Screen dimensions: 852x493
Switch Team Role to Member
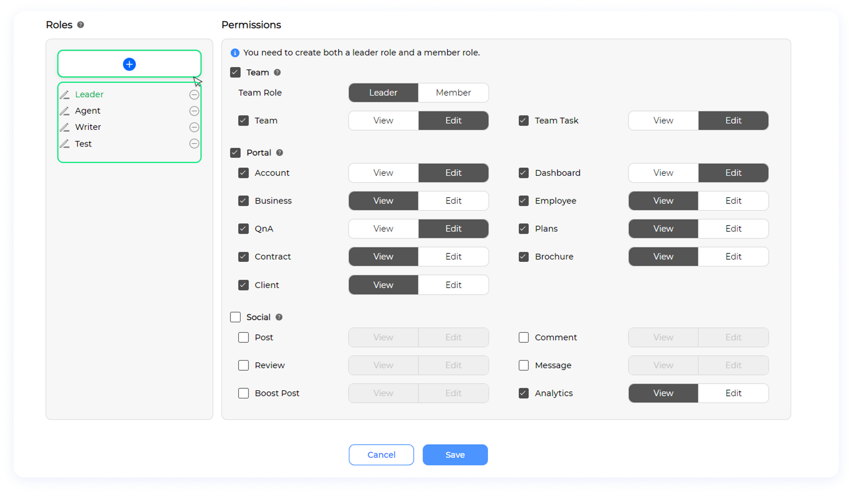453,93
